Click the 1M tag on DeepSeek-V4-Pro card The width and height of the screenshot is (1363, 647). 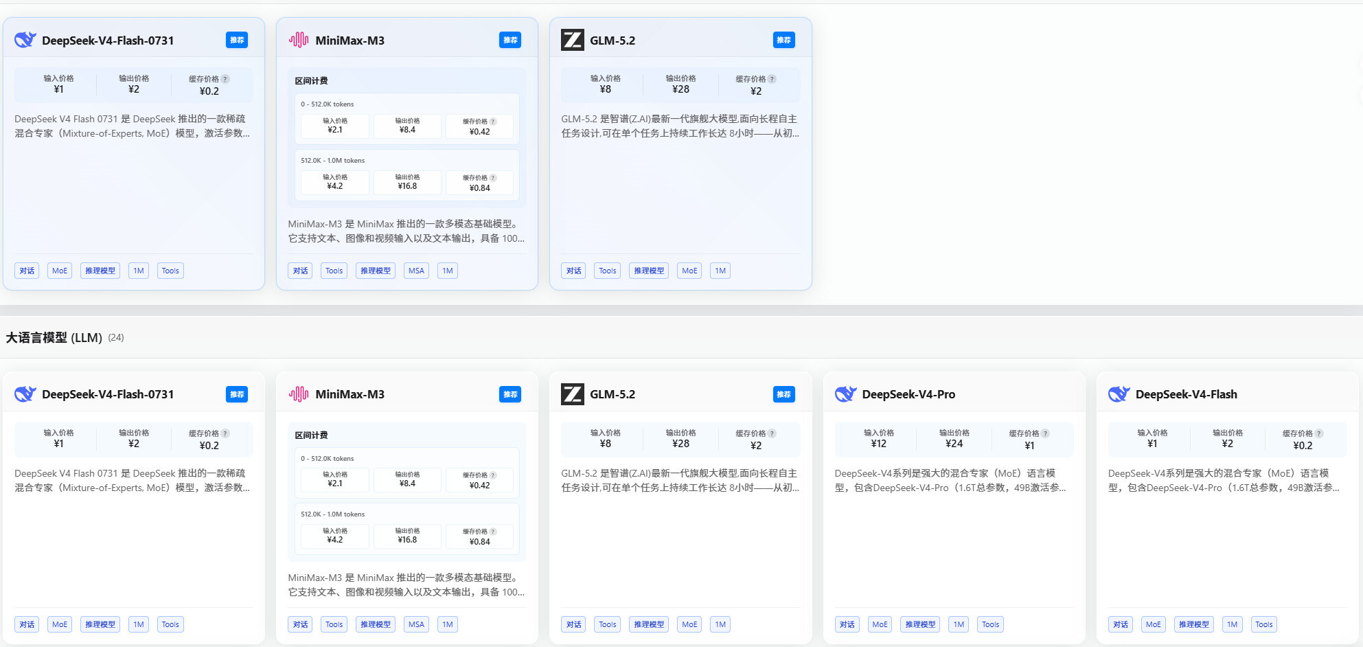[x=959, y=624]
